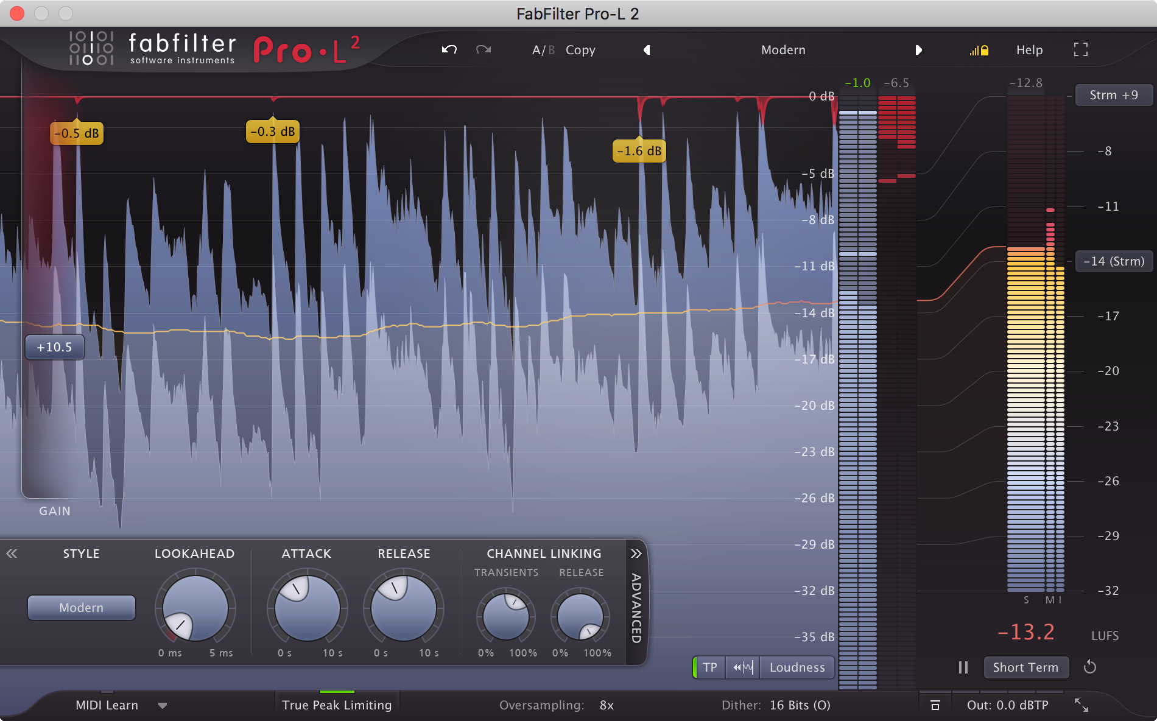The image size is (1157, 721).
Task: Toggle the TP true peak meter button
Action: click(709, 667)
